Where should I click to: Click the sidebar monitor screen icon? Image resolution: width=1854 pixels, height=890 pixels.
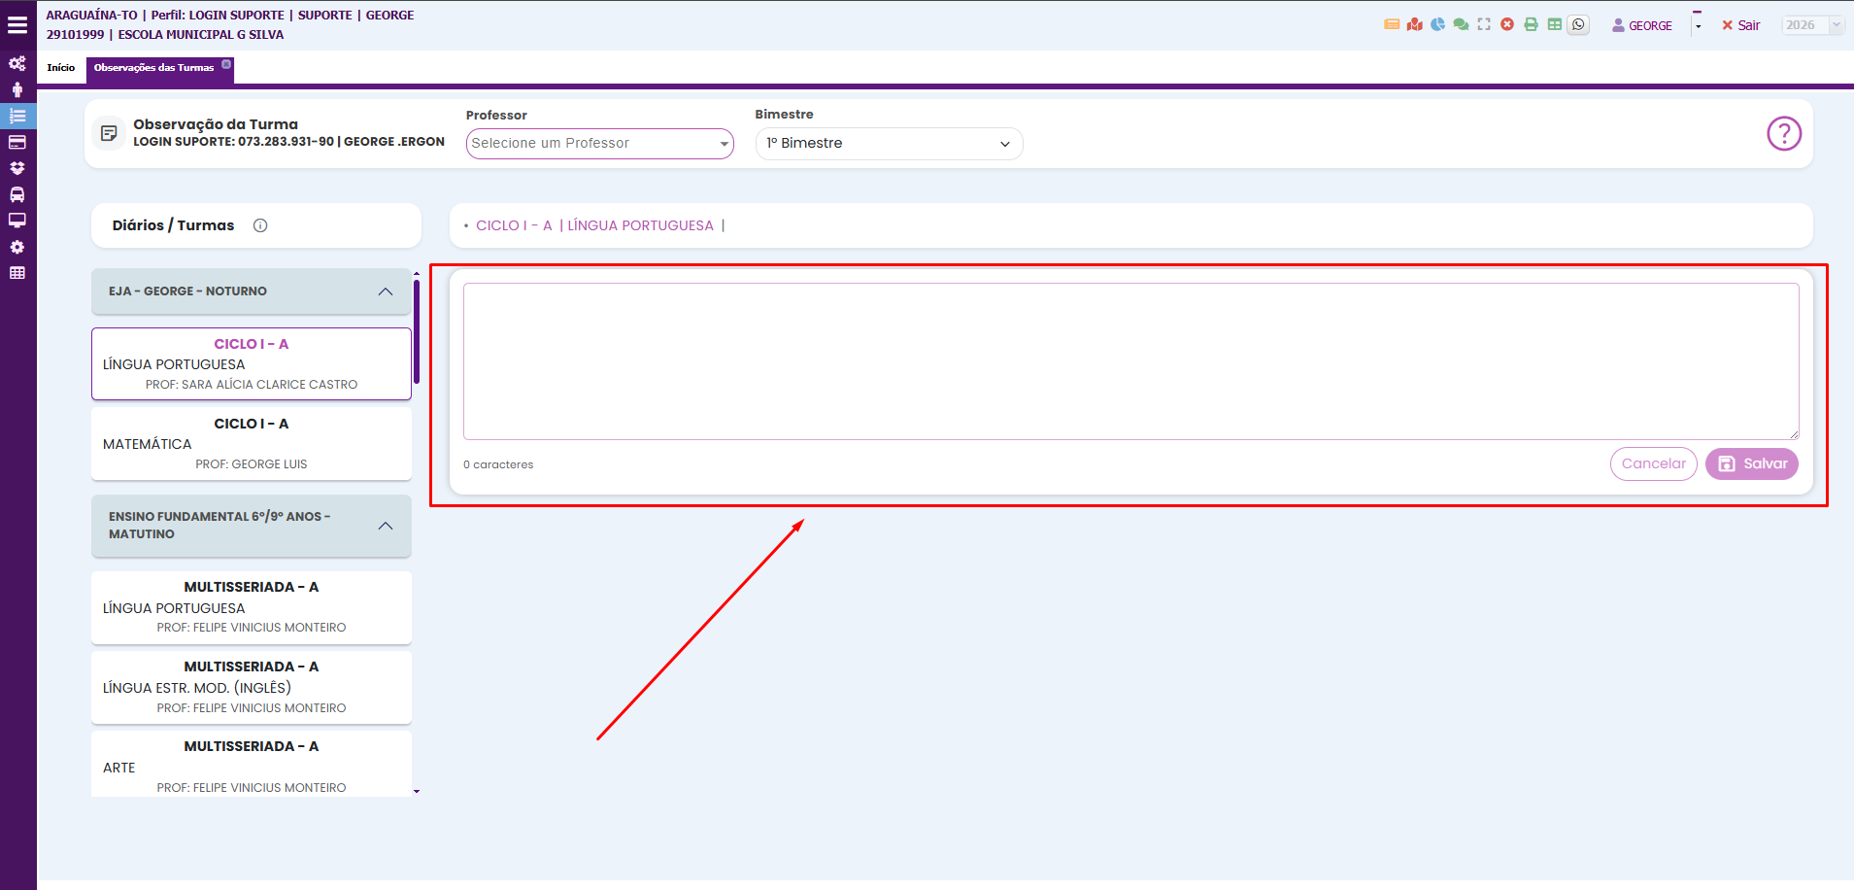(17, 221)
